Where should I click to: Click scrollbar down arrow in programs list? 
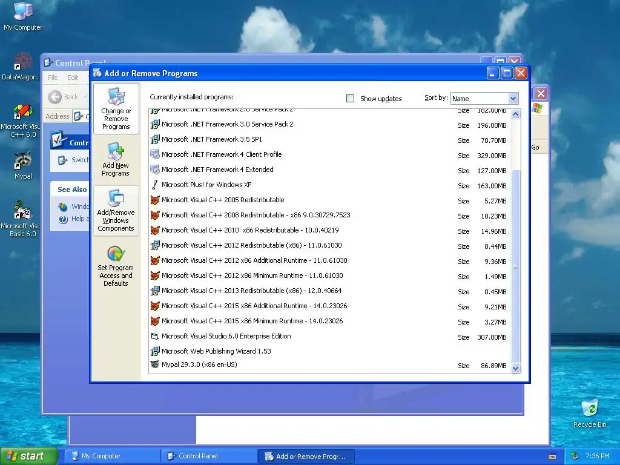(x=515, y=368)
